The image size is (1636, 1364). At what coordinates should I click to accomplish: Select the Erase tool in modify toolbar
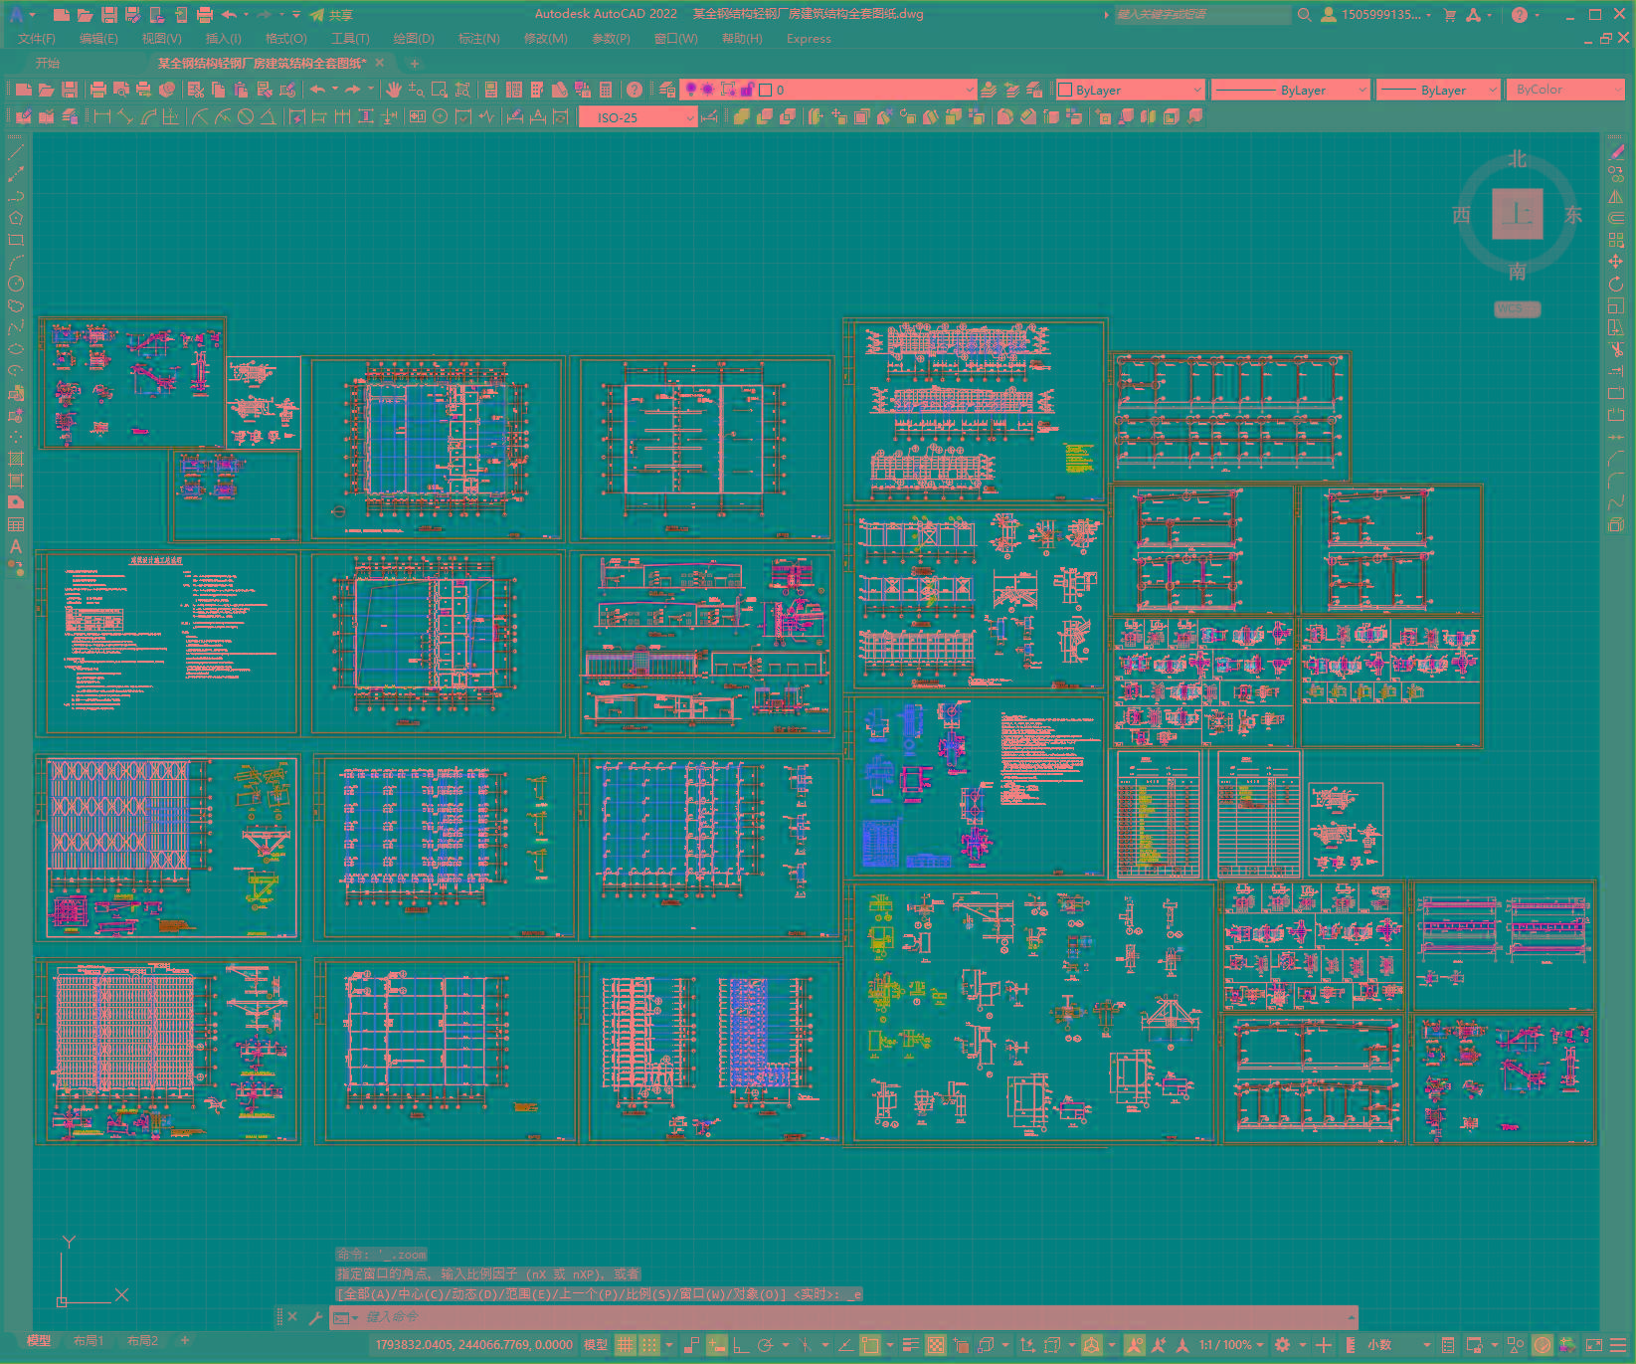coord(1616,152)
